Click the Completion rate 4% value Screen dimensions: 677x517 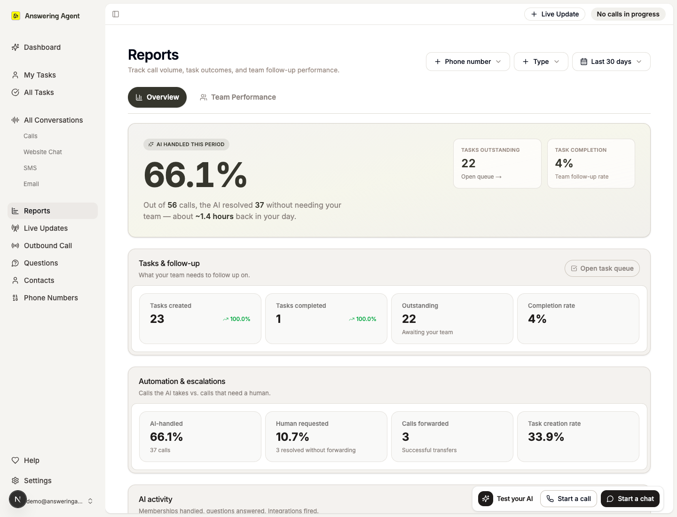[x=537, y=319]
